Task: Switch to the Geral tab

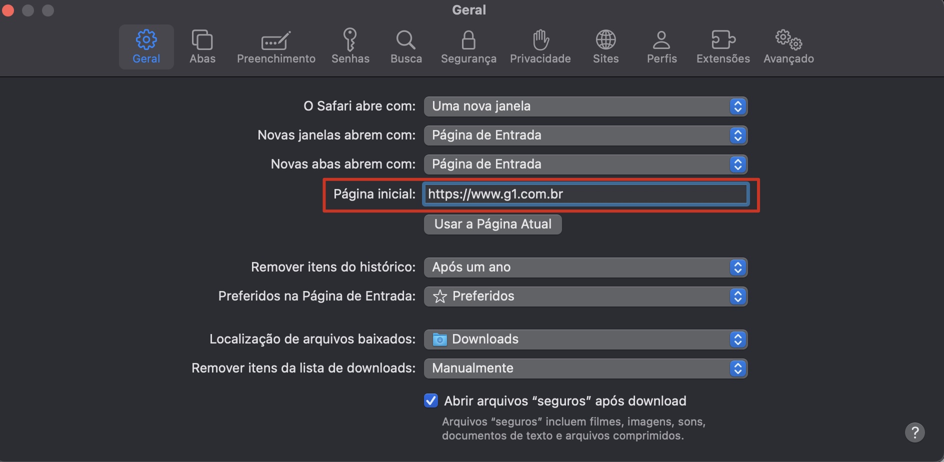Action: tap(146, 46)
